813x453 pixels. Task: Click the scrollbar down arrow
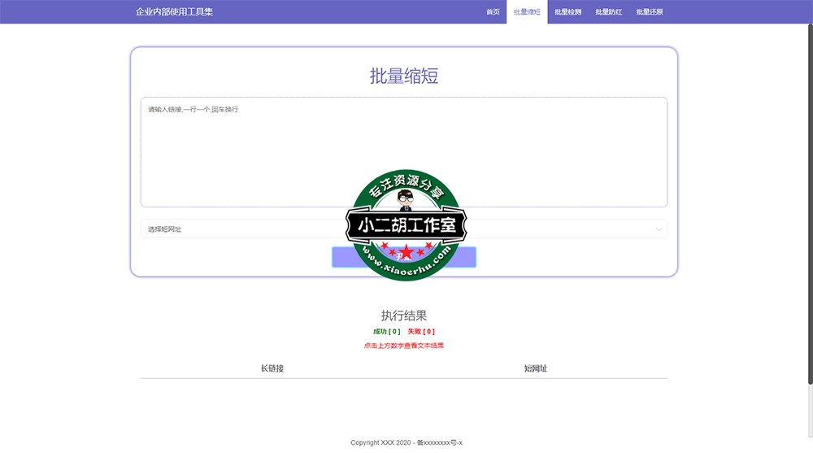pyautogui.click(x=809, y=448)
